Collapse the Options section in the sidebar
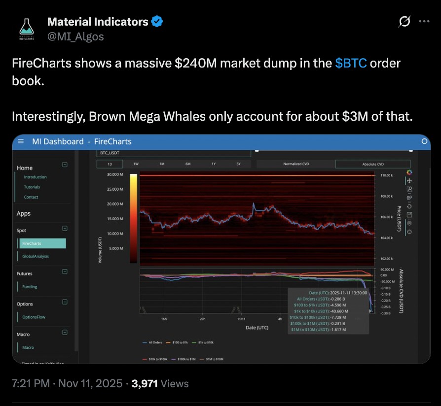441x406 pixels. click(x=64, y=303)
